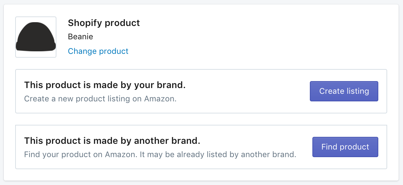
Task: Click the word "Change" in Change product link
Action: (82, 51)
